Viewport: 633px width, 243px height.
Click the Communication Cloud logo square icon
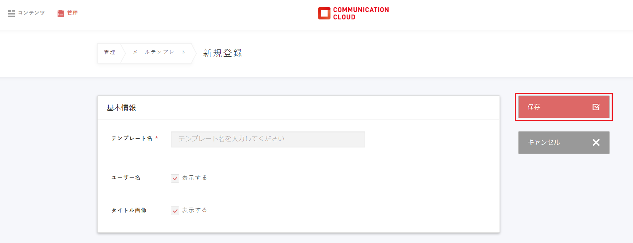324,13
